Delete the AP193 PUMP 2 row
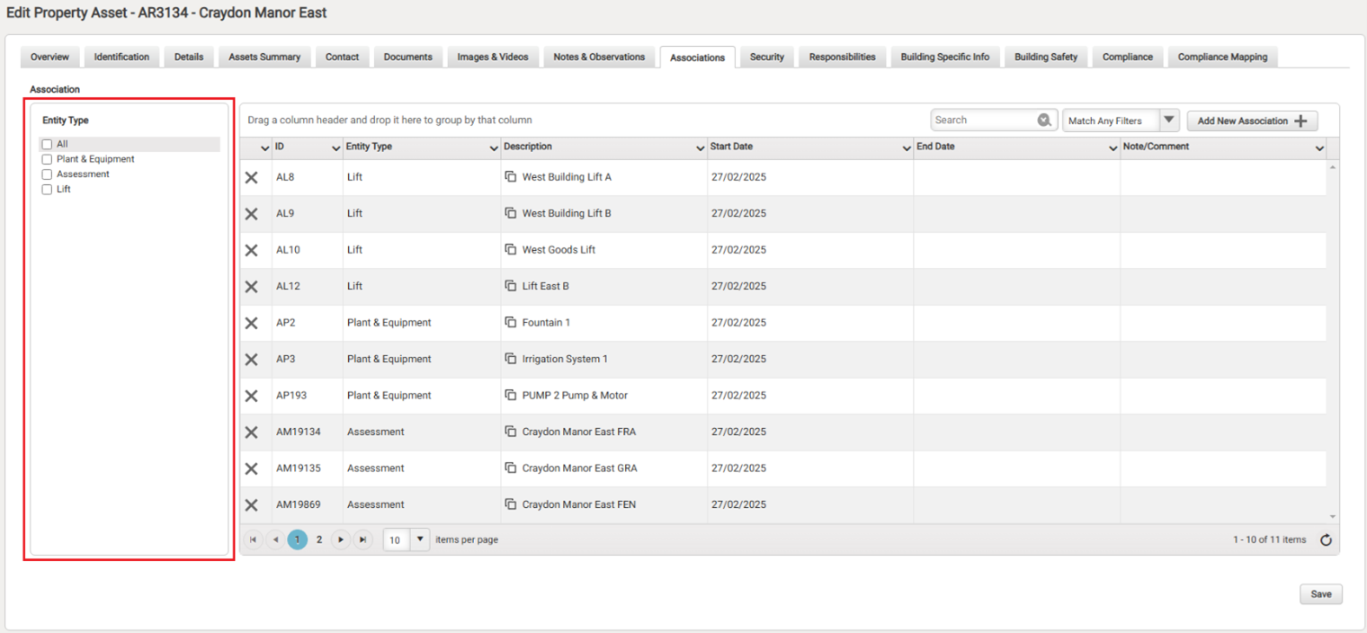Viewport: 1367px width, 633px height. pyautogui.click(x=252, y=396)
